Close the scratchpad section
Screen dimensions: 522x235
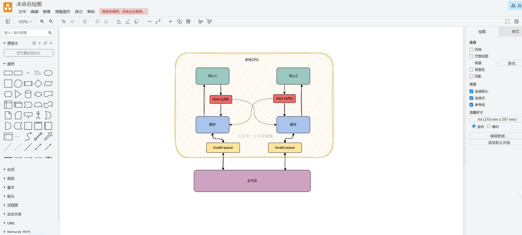click(51, 43)
